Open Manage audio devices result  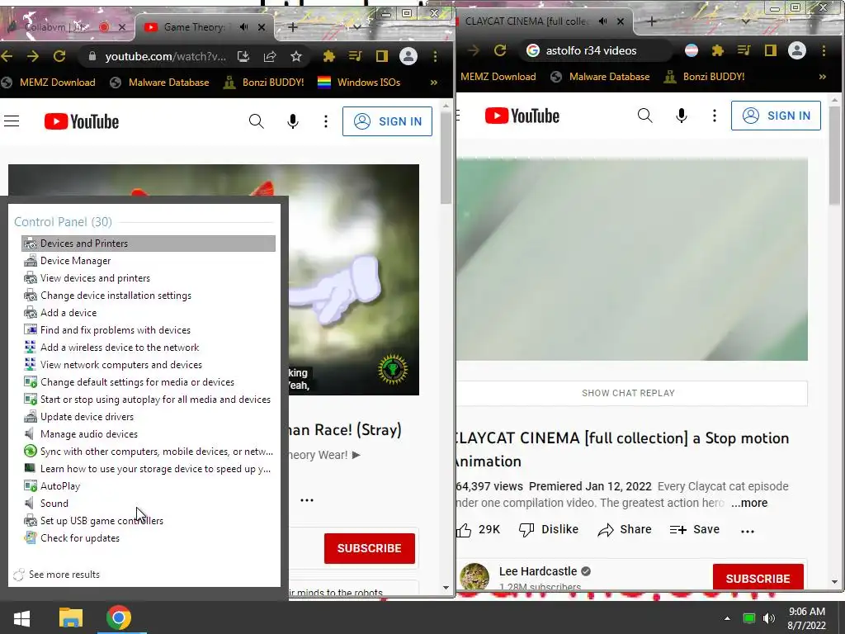tap(89, 434)
